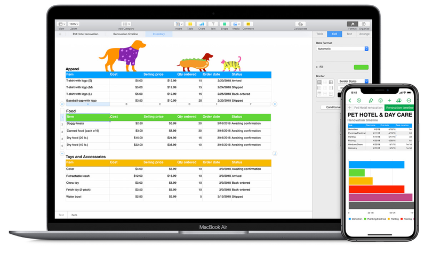Click the Conditional highlighting button
Screen dimensions: 440x253
pyautogui.click(x=332, y=107)
